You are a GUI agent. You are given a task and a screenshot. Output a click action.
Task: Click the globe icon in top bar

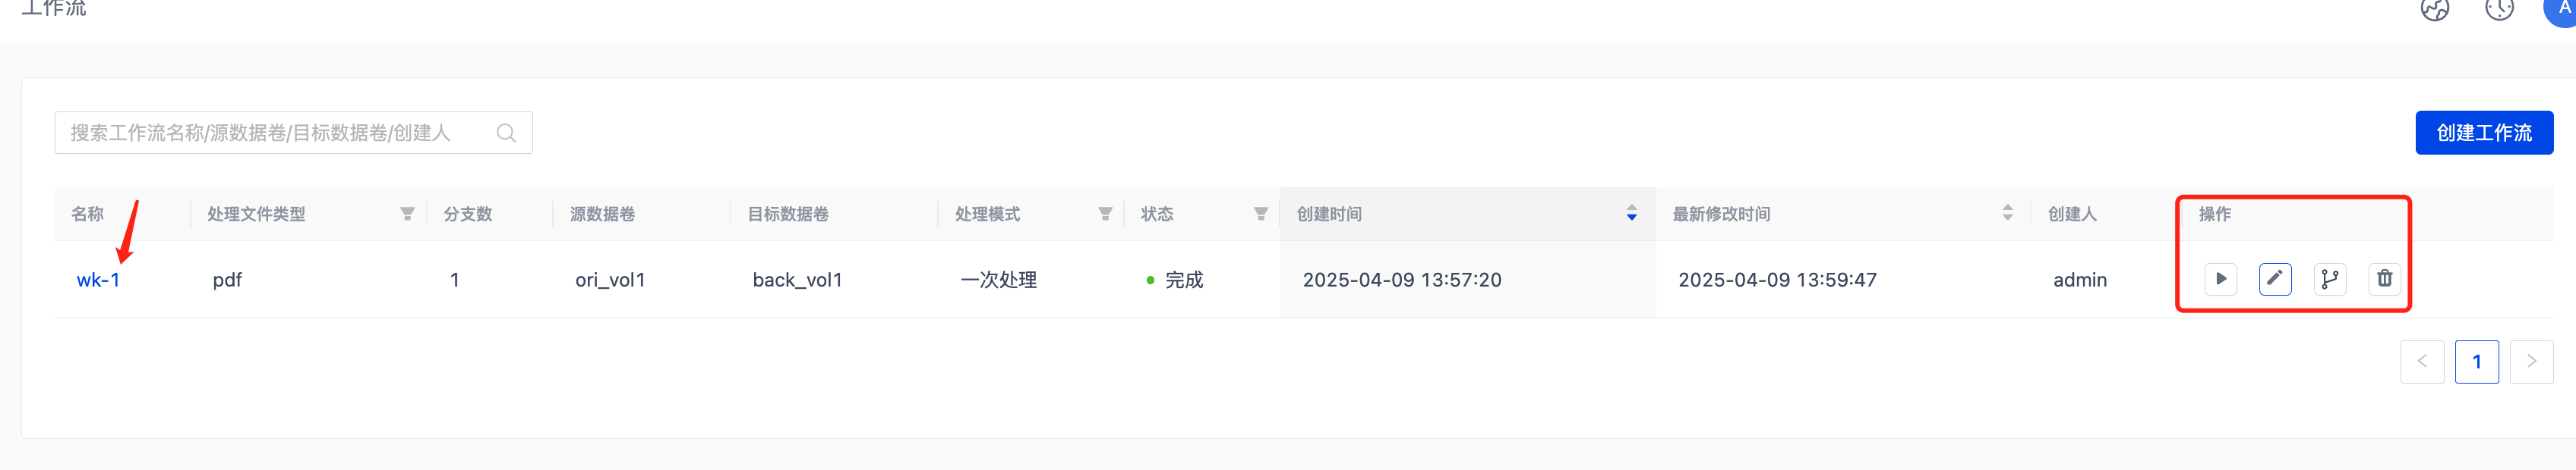tap(2434, 9)
